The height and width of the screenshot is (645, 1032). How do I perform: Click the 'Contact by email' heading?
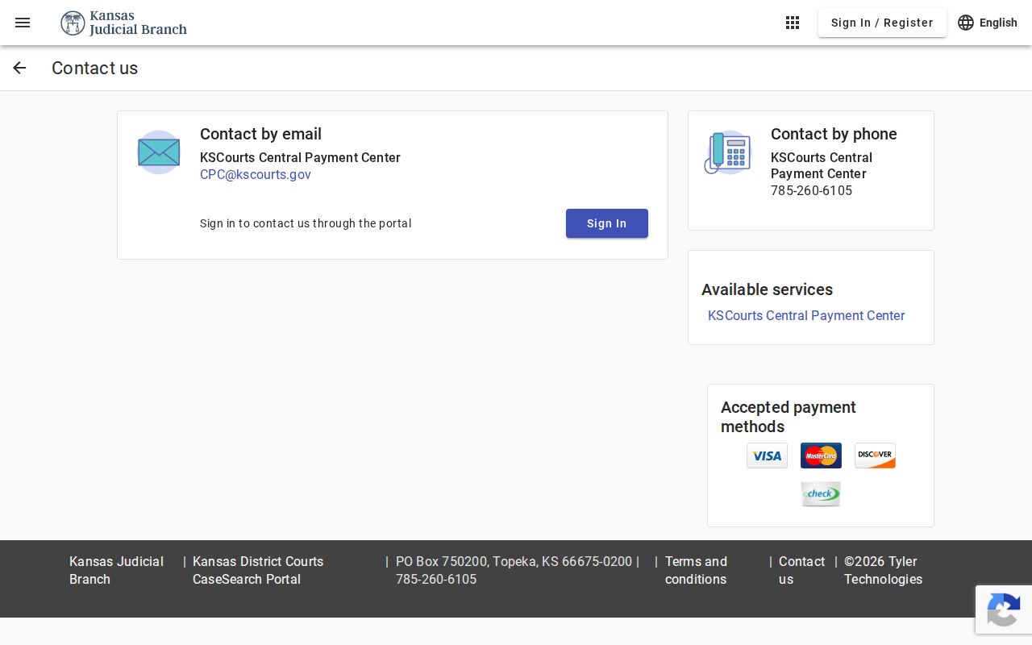pyautogui.click(x=260, y=134)
